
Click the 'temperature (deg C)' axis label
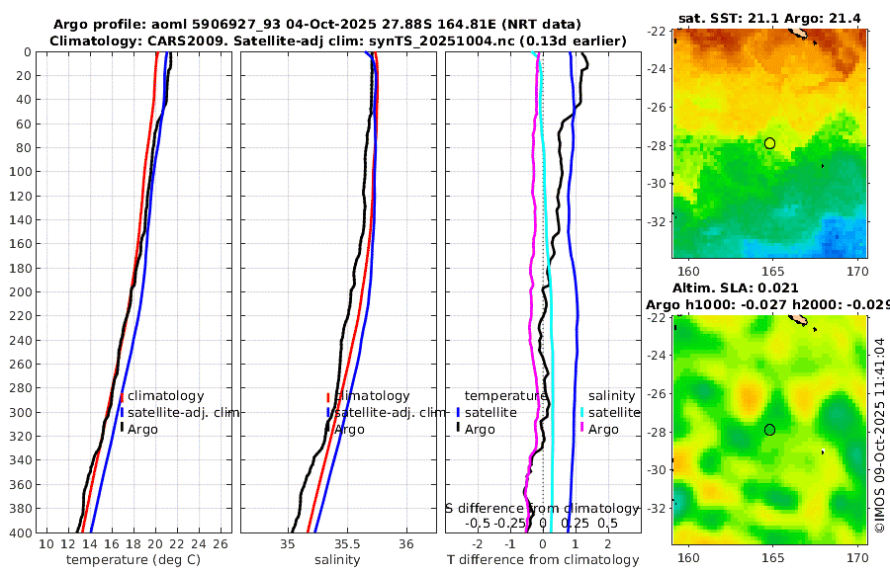[x=133, y=559]
